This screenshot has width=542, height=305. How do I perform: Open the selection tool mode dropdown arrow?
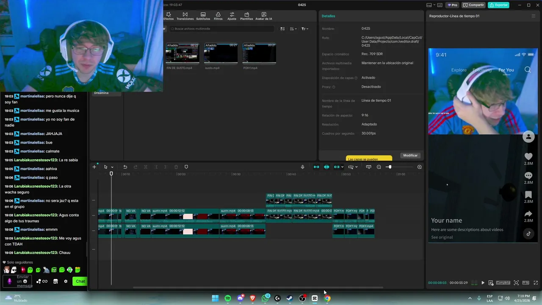[x=112, y=167]
